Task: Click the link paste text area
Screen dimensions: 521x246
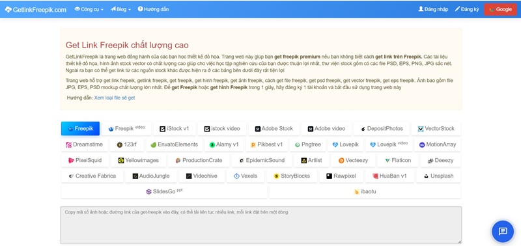Action: tap(261, 225)
